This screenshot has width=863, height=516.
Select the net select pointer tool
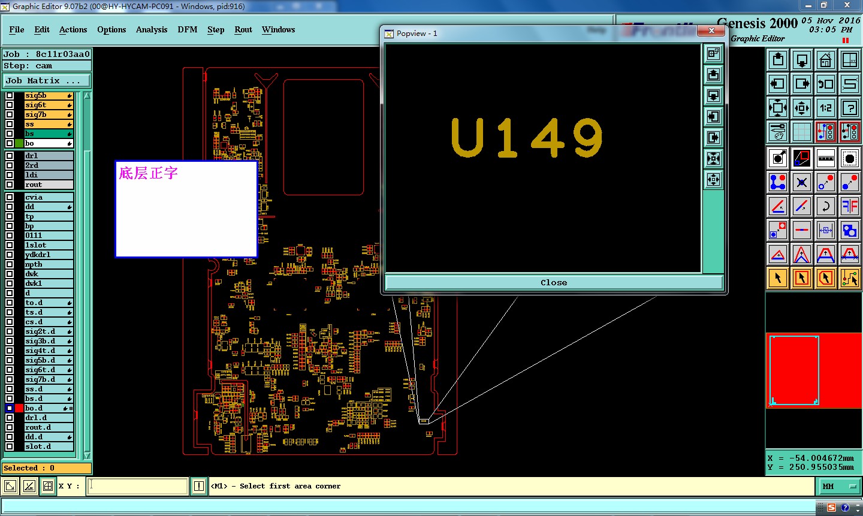[x=850, y=278]
